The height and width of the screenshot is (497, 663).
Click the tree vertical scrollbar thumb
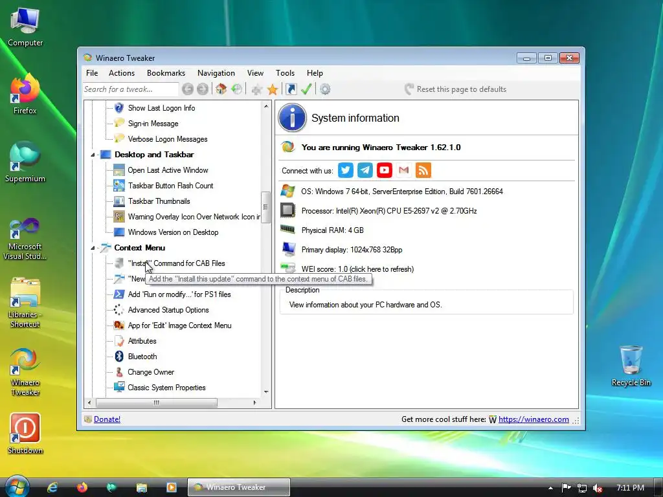[x=266, y=207]
